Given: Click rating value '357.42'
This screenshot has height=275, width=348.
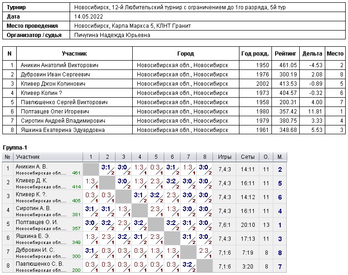Looking at the screenshot, I should 288,112.
